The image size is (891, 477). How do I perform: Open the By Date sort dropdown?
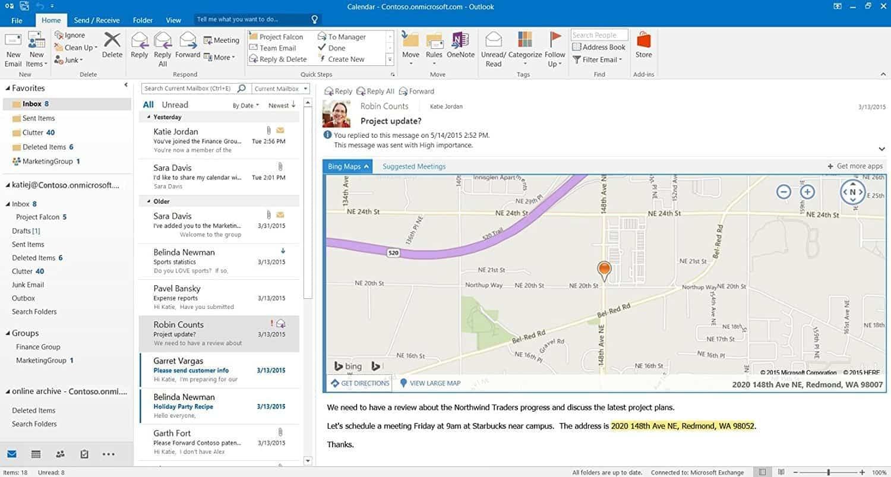coord(245,105)
